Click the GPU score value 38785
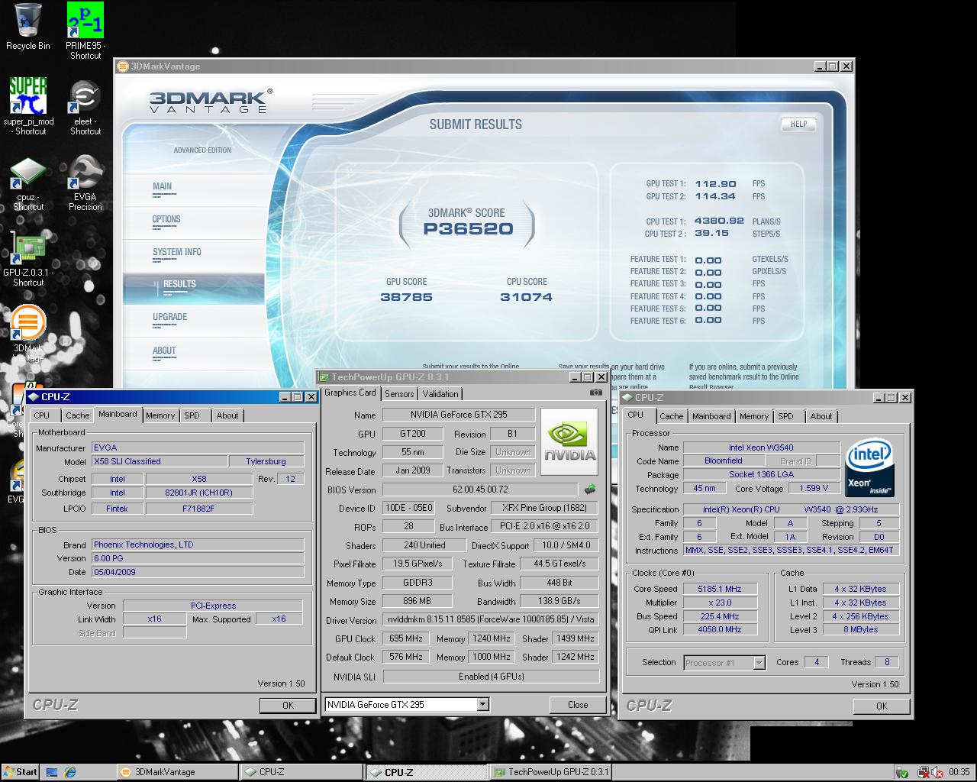 click(x=406, y=297)
